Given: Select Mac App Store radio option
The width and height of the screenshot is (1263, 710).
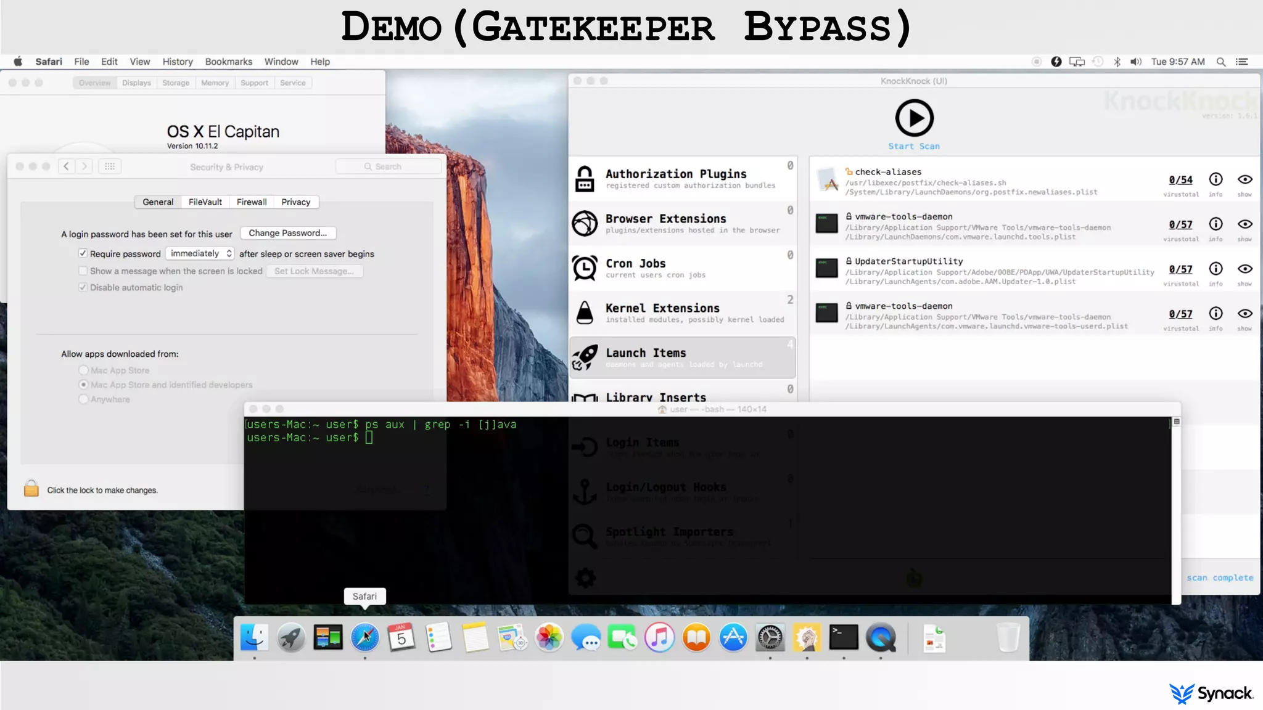Looking at the screenshot, I should [83, 370].
